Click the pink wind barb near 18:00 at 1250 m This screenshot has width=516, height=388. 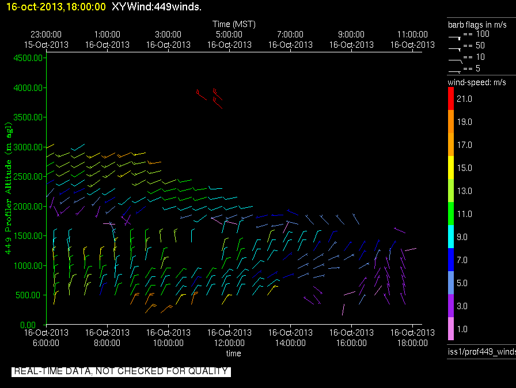click(411, 250)
